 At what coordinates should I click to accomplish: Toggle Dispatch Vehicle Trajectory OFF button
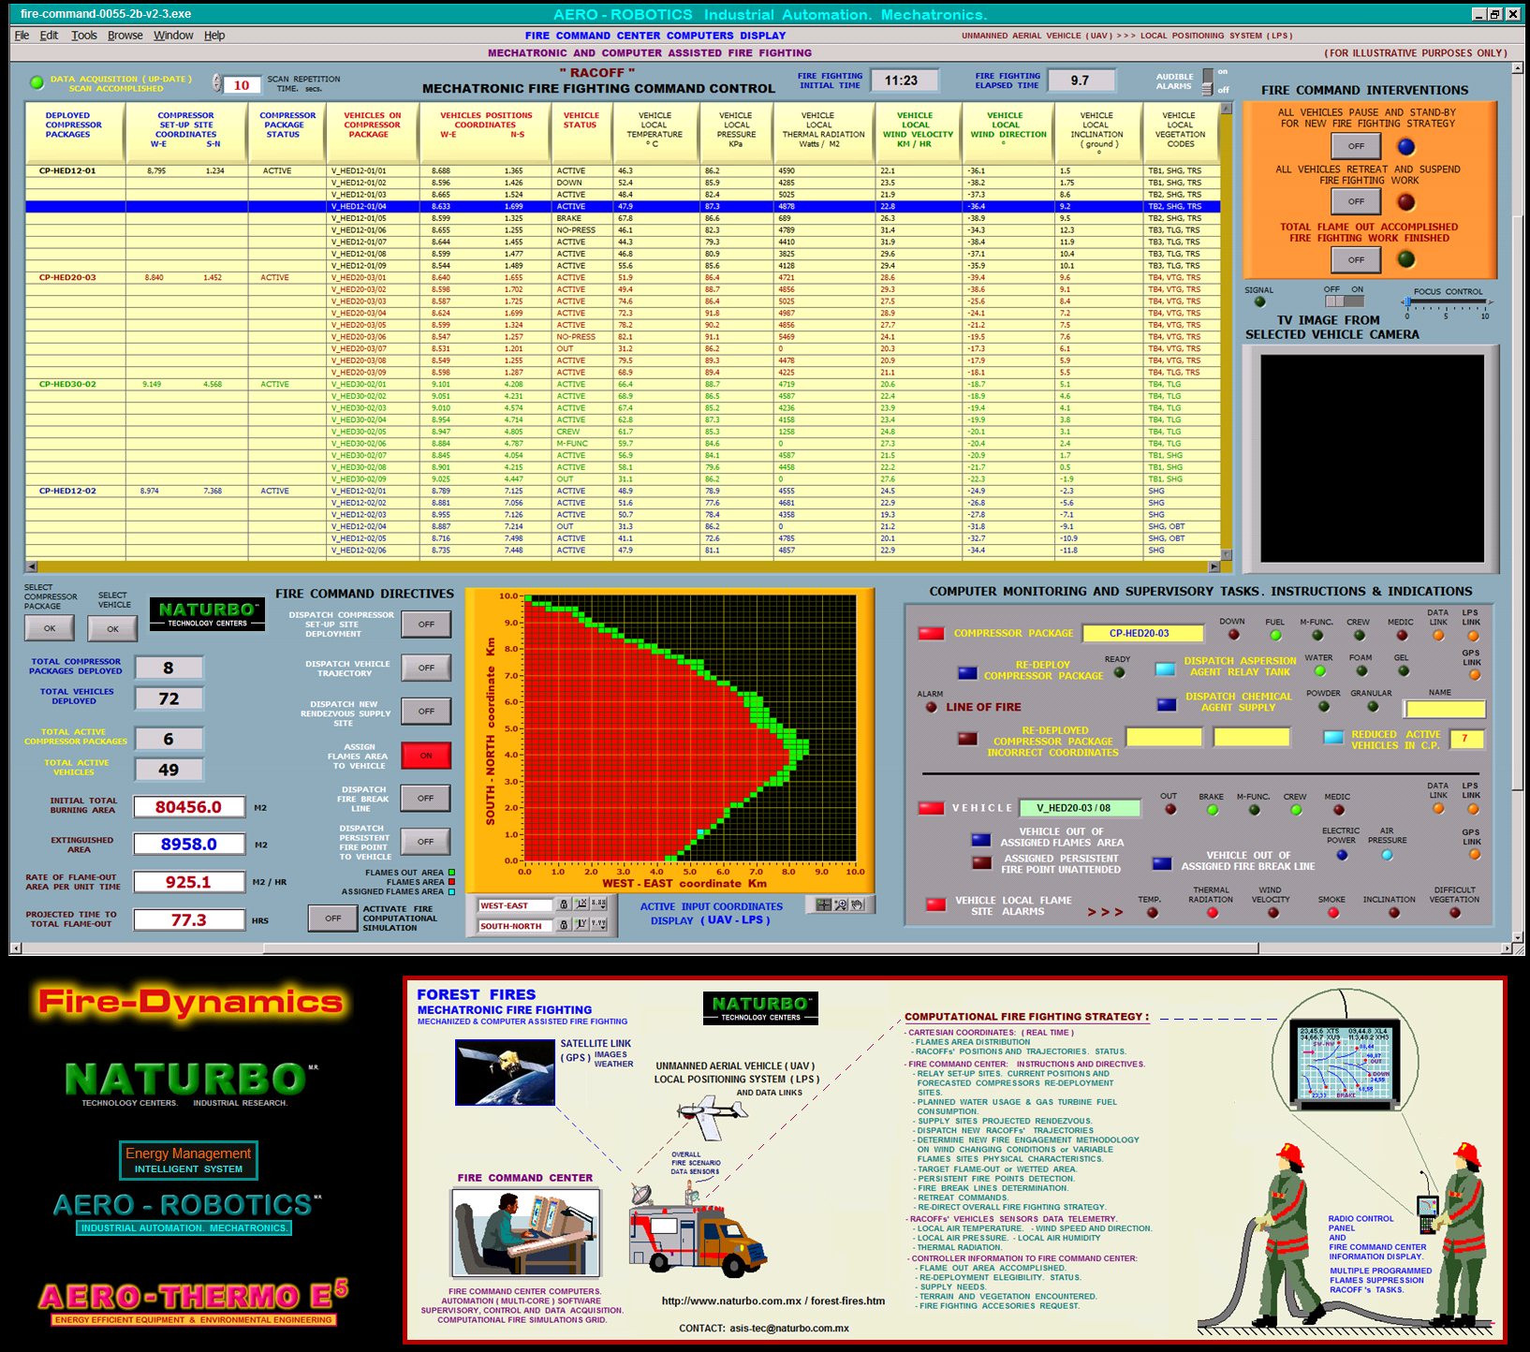[426, 668]
